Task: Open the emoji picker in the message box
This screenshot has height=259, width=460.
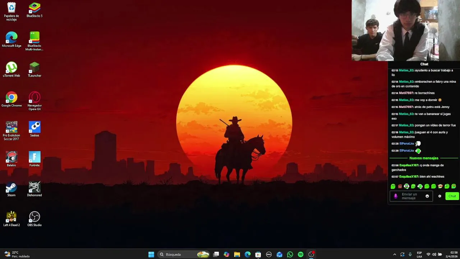Action: [x=427, y=196]
